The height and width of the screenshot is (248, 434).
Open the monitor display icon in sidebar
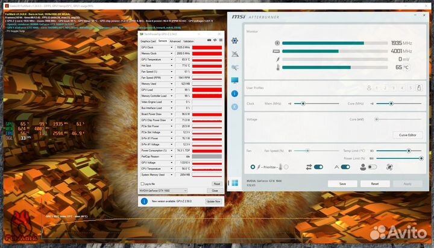point(235,80)
